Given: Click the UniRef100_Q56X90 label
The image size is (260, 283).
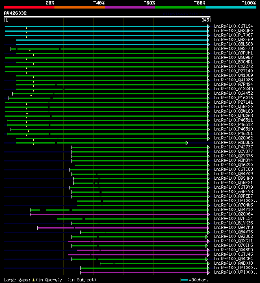Looking at the screenshot, I should coord(233,165).
